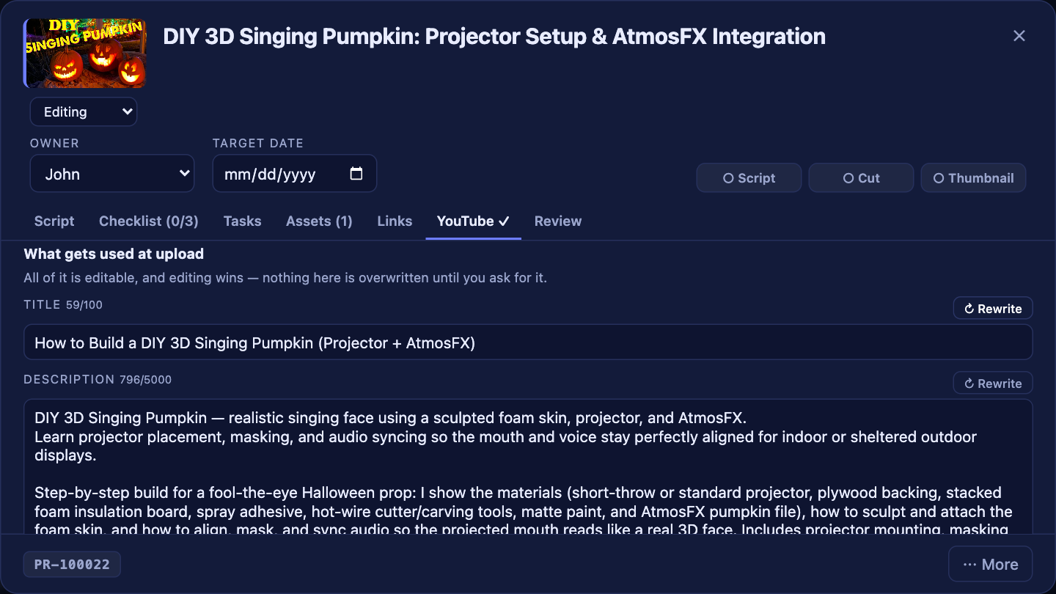The width and height of the screenshot is (1056, 594).
Task: Toggle the Cut status pill
Action: (861, 178)
